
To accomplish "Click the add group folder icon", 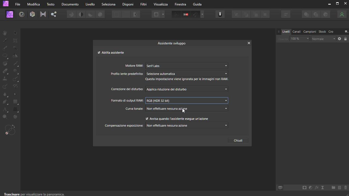I will pyautogui.click(x=333, y=188).
